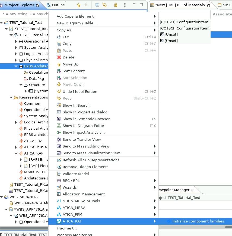Click the Cut scissors icon
Image resolution: width=232 pixels, height=236 pixels.
[x=59, y=37]
